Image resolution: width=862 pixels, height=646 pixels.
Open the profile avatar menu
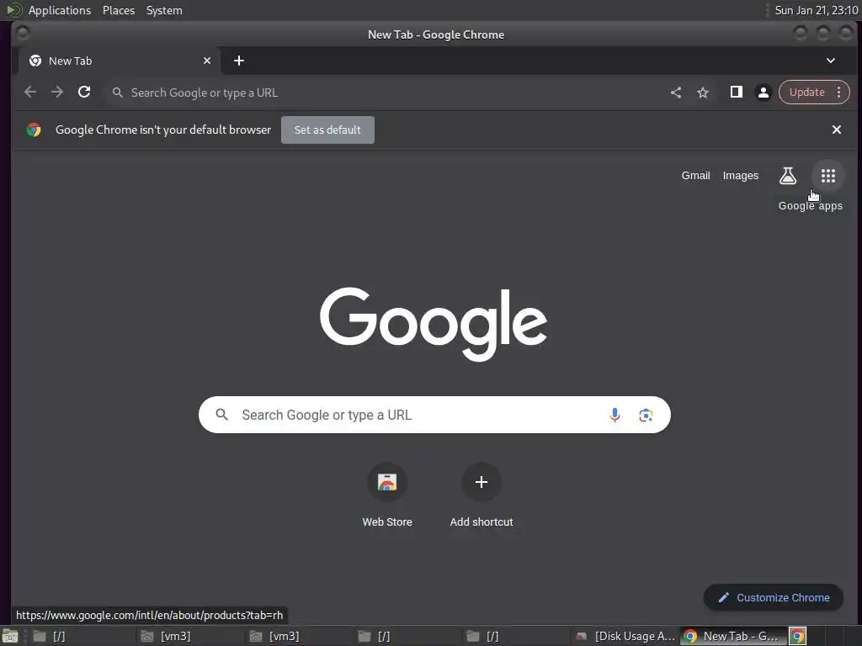coord(763,93)
